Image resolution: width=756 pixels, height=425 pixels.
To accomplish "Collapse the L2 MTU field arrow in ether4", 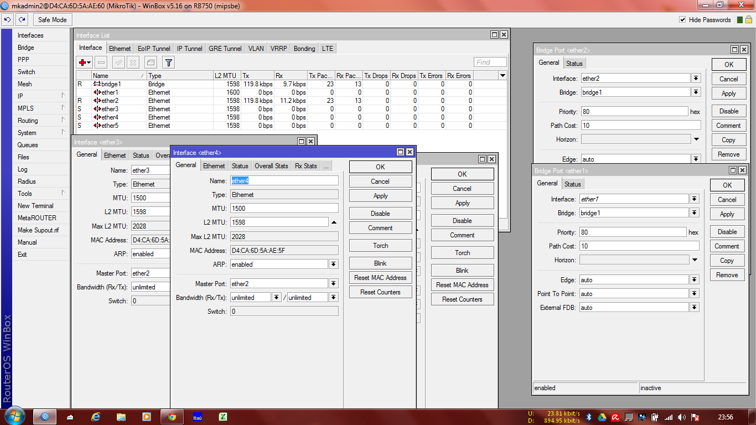I will pyautogui.click(x=334, y=222).
